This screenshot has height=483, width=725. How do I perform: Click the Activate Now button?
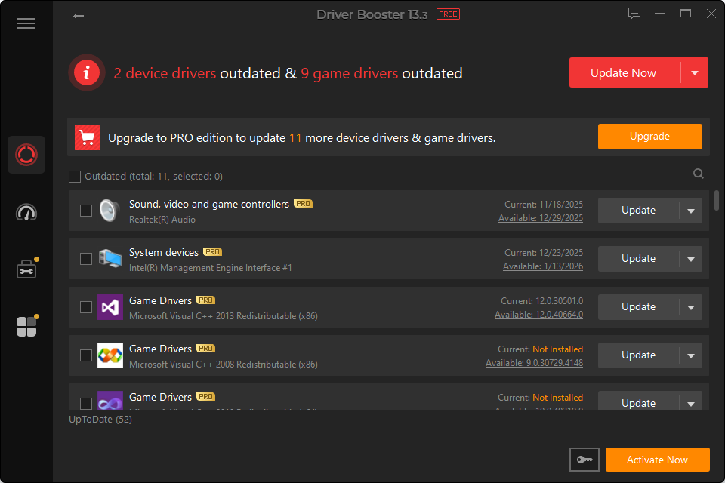tap(658, 460)
